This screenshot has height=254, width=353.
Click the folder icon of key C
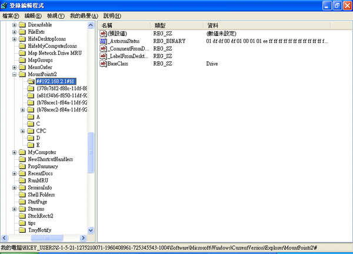click(31, 124)
